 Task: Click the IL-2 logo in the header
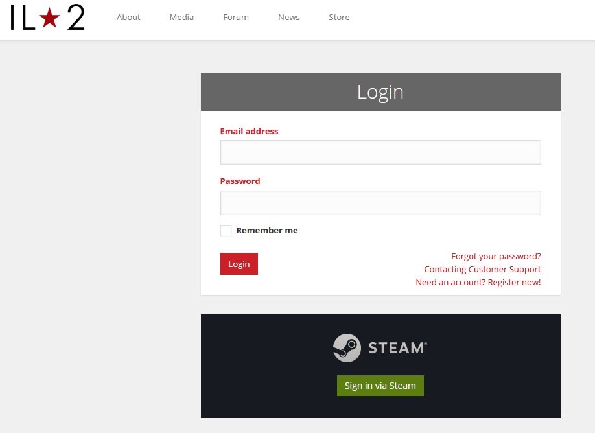[47, 18]
